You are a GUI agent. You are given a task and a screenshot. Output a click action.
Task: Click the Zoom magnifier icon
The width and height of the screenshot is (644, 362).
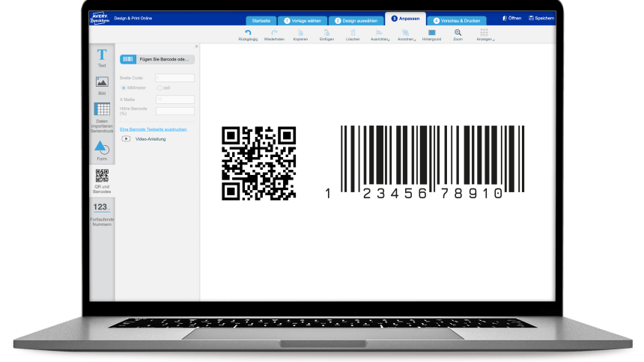pyautogui.click(x=458, y=33)
